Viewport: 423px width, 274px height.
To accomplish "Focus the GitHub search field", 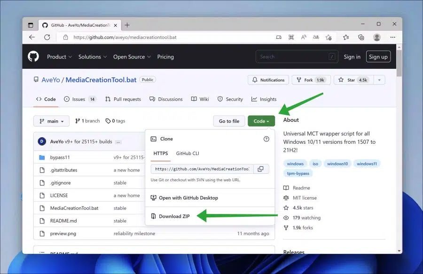I will [297, 57].
